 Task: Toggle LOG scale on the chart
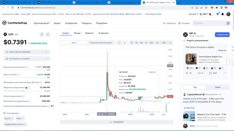point(164,43)
